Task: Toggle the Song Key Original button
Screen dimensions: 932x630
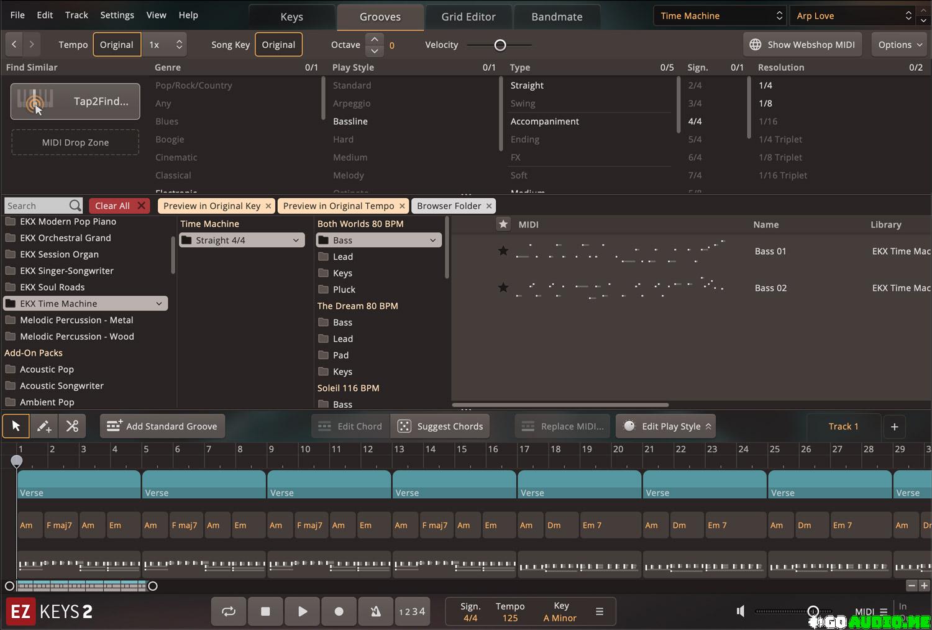Action: (278, 45)
